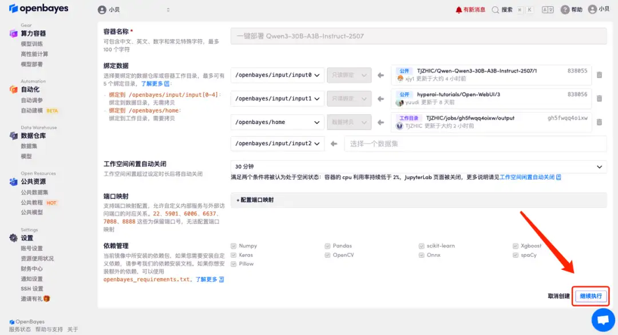Click arrow beside /openbayes/home binding row
Image resolution: width=618 pixels, height=335 pixels.
click(x=381, y=122)
